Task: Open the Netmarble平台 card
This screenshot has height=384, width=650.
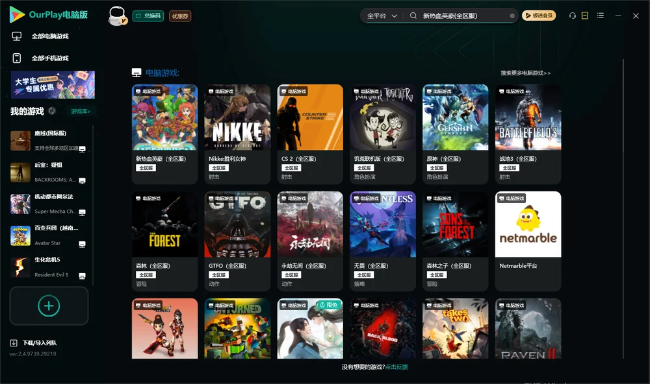Action: tap(528, 241)
